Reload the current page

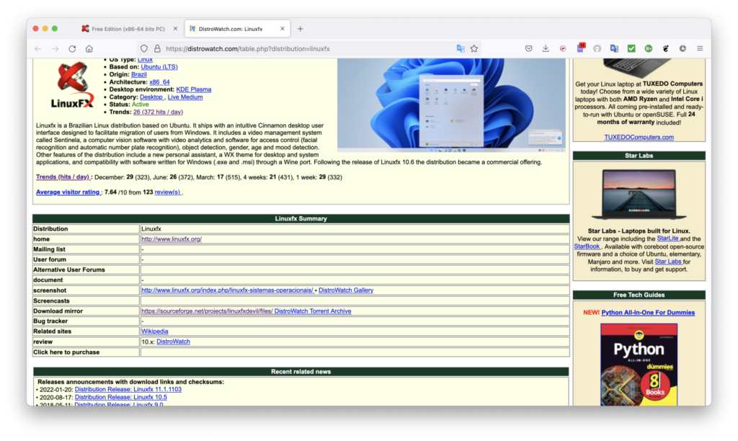(x=72, y=49)
